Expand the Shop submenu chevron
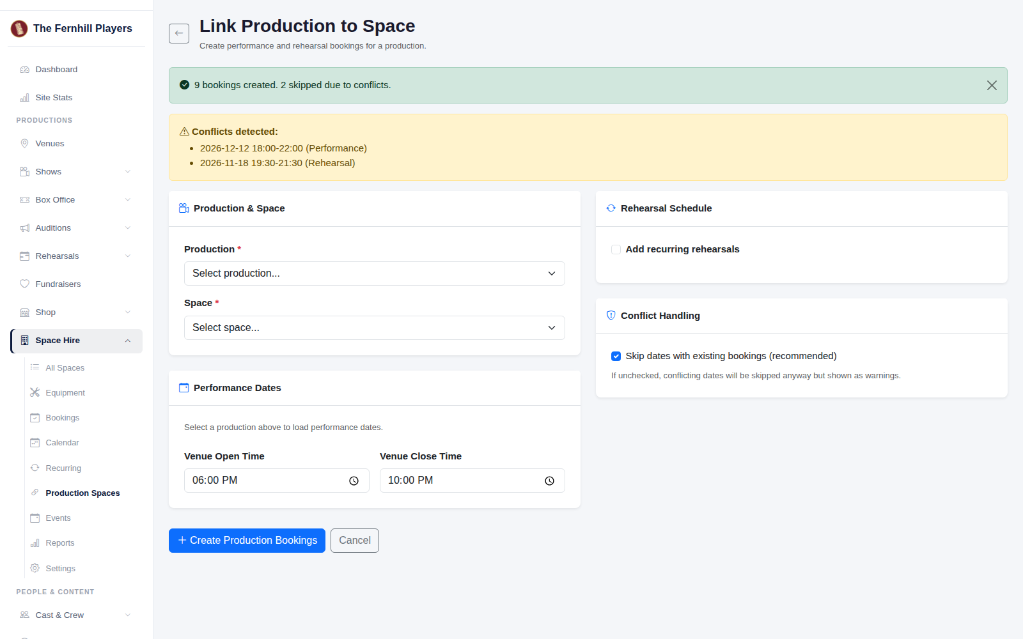The height and width of the screenshot is (639, 1023). [128, 312]
